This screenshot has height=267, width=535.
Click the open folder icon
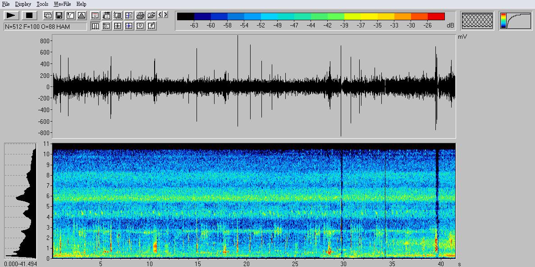click(151, 15)
